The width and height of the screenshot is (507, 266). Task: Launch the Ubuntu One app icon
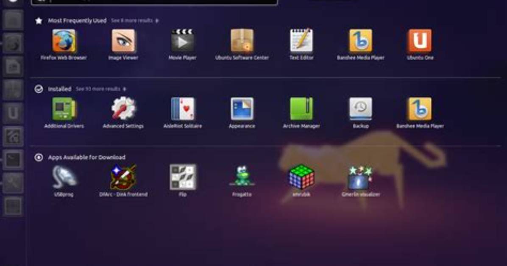420,41
